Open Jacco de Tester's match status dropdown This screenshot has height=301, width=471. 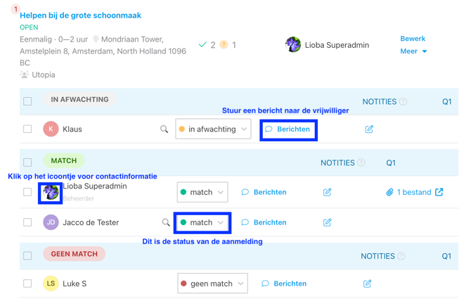(202, 222)
